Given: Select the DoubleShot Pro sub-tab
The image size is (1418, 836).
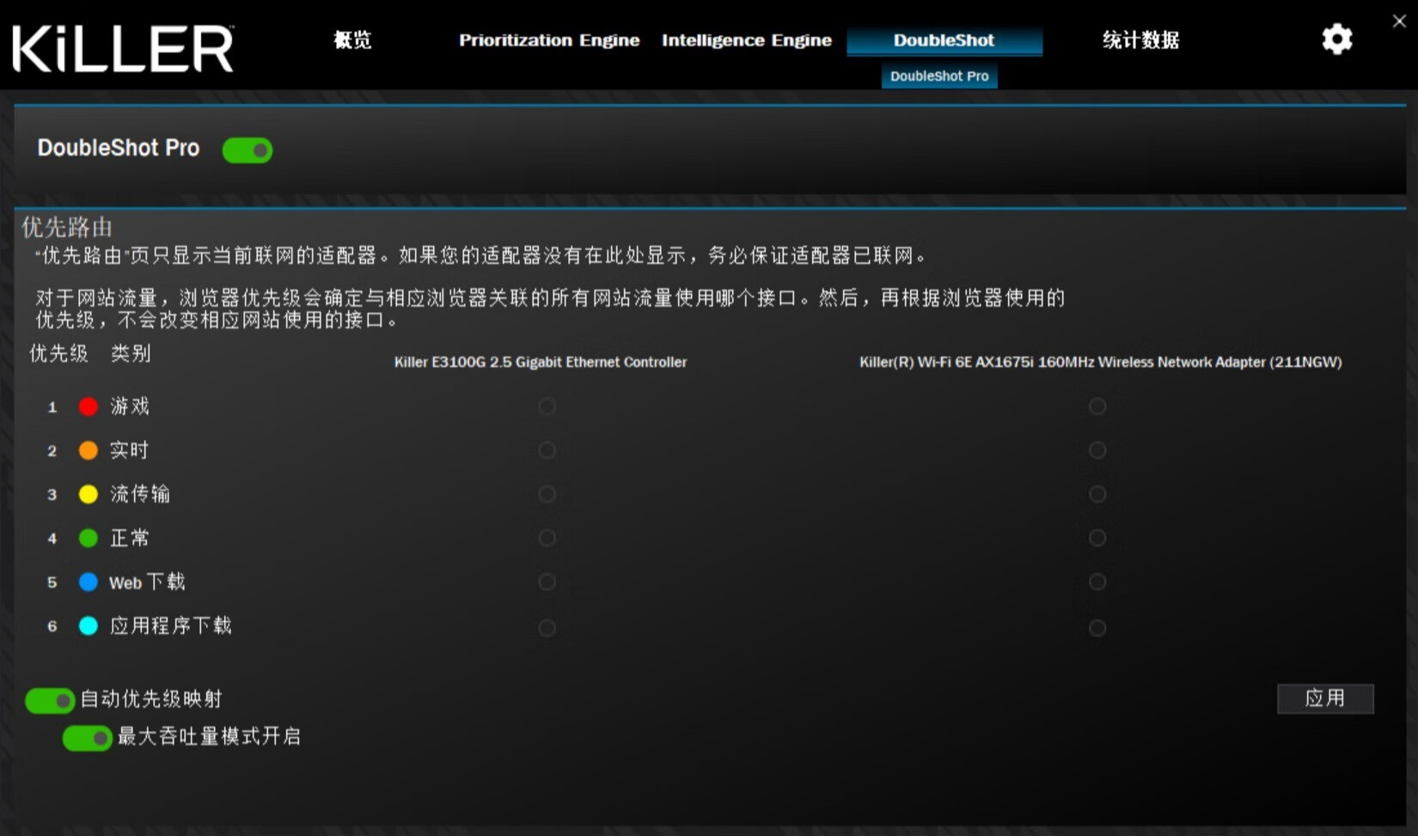Looking at the screenshot, I should pos(939,76).
